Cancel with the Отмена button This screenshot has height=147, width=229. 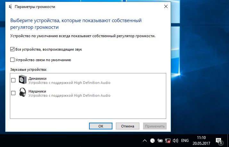127,126
